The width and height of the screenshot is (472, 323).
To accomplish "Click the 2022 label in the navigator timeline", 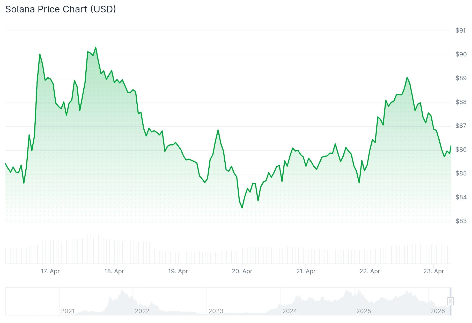I will pyautogui.click(x=142, y=311).
